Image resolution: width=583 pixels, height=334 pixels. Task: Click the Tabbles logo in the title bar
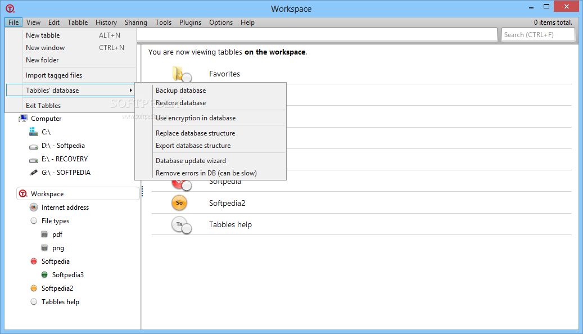pos(10,8)
